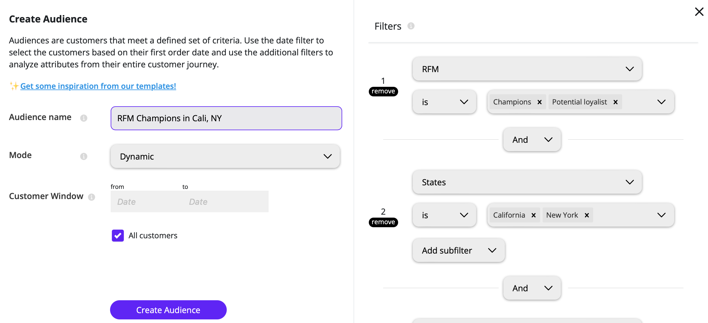Change the And operator after RFM filter

[x=532, y=139]
